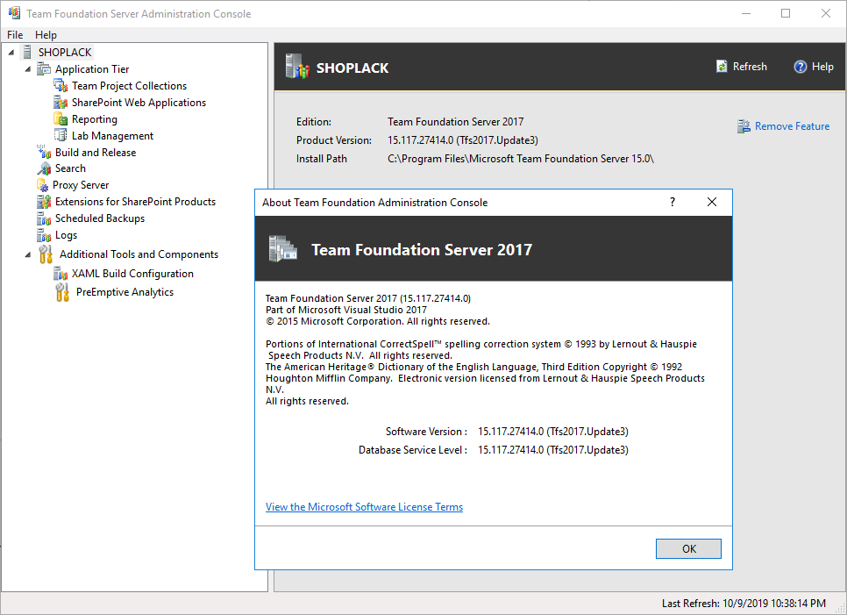Viewport: 847px width, 615px height.
Task: Click the About dialog question-mark help button
Action: click(x=672, y=202)
